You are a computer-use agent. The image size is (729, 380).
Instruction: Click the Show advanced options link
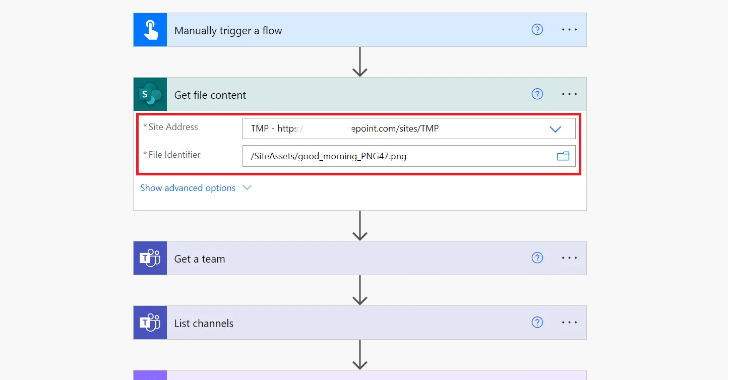click(x=188, y=188)
